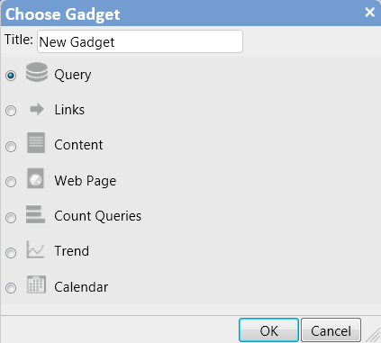381x343 pixels.
Task: Click the Trend line chart icon
Action: [35, 249]
